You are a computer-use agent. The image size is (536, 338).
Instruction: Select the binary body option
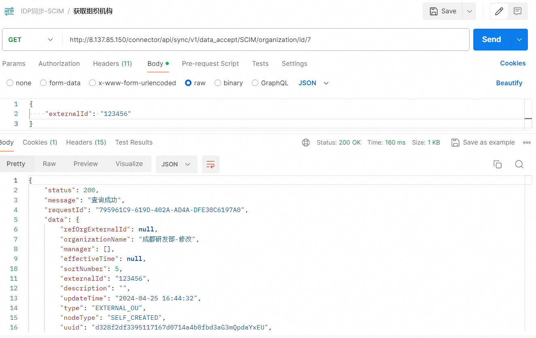tap(229, 83)
